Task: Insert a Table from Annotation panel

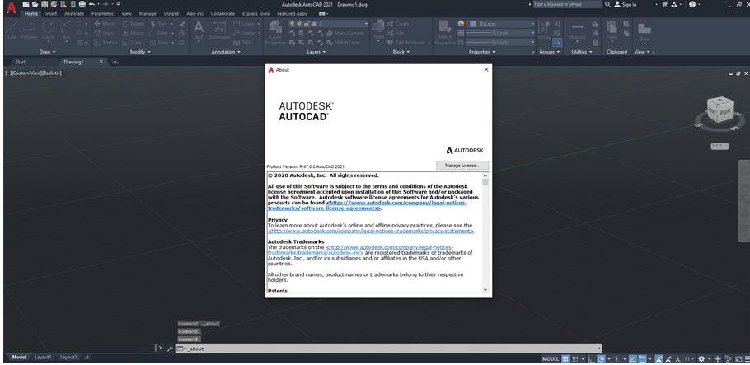Action: pyautogui.click(x=243, y=42)
